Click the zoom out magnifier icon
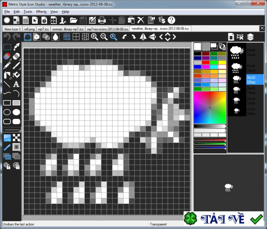The width and height of the screenshot is (267, 229). pyautogui.click(x=104, y=37)
